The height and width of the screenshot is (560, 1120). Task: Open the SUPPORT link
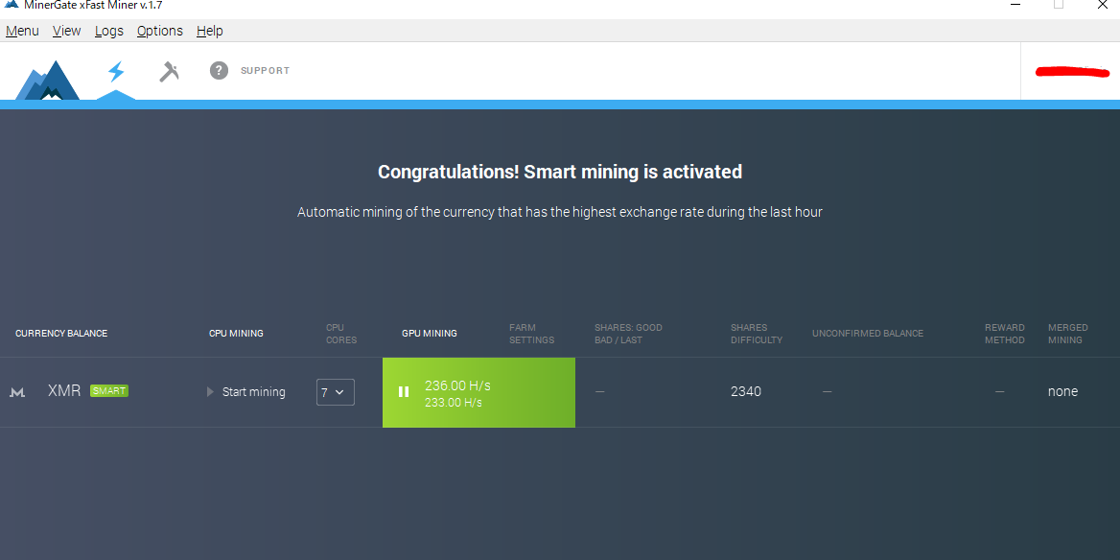(265, 71)
